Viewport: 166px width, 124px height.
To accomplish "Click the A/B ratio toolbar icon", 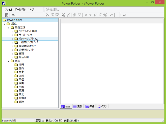I will tap(105, 15).
